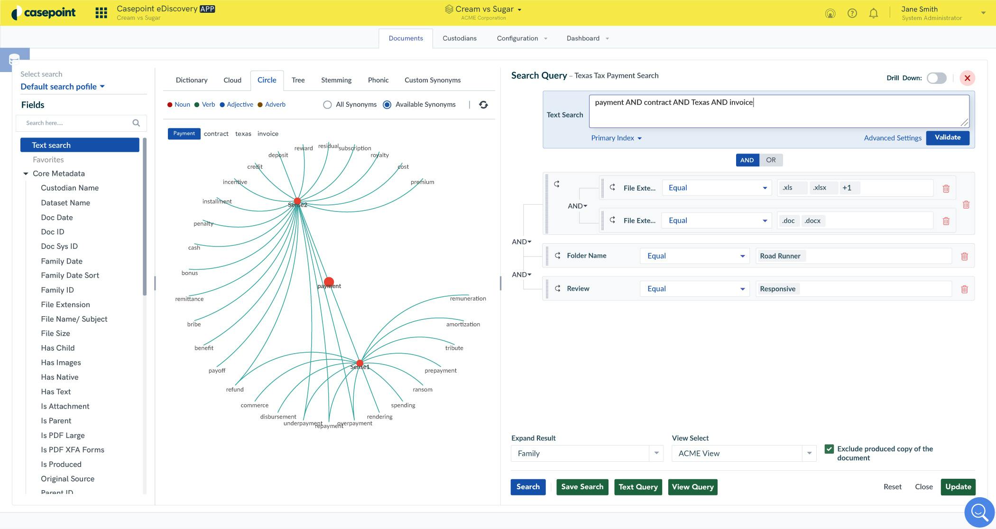Click the Validate button
This screenshot has height=529, width=996.
click(947, 137)
